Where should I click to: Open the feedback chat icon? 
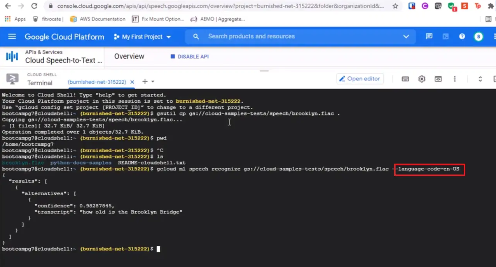click(x=429, y=36)
